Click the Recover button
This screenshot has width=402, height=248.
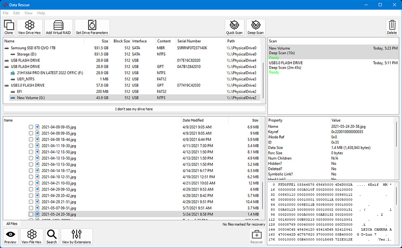[x=256, y=236]
